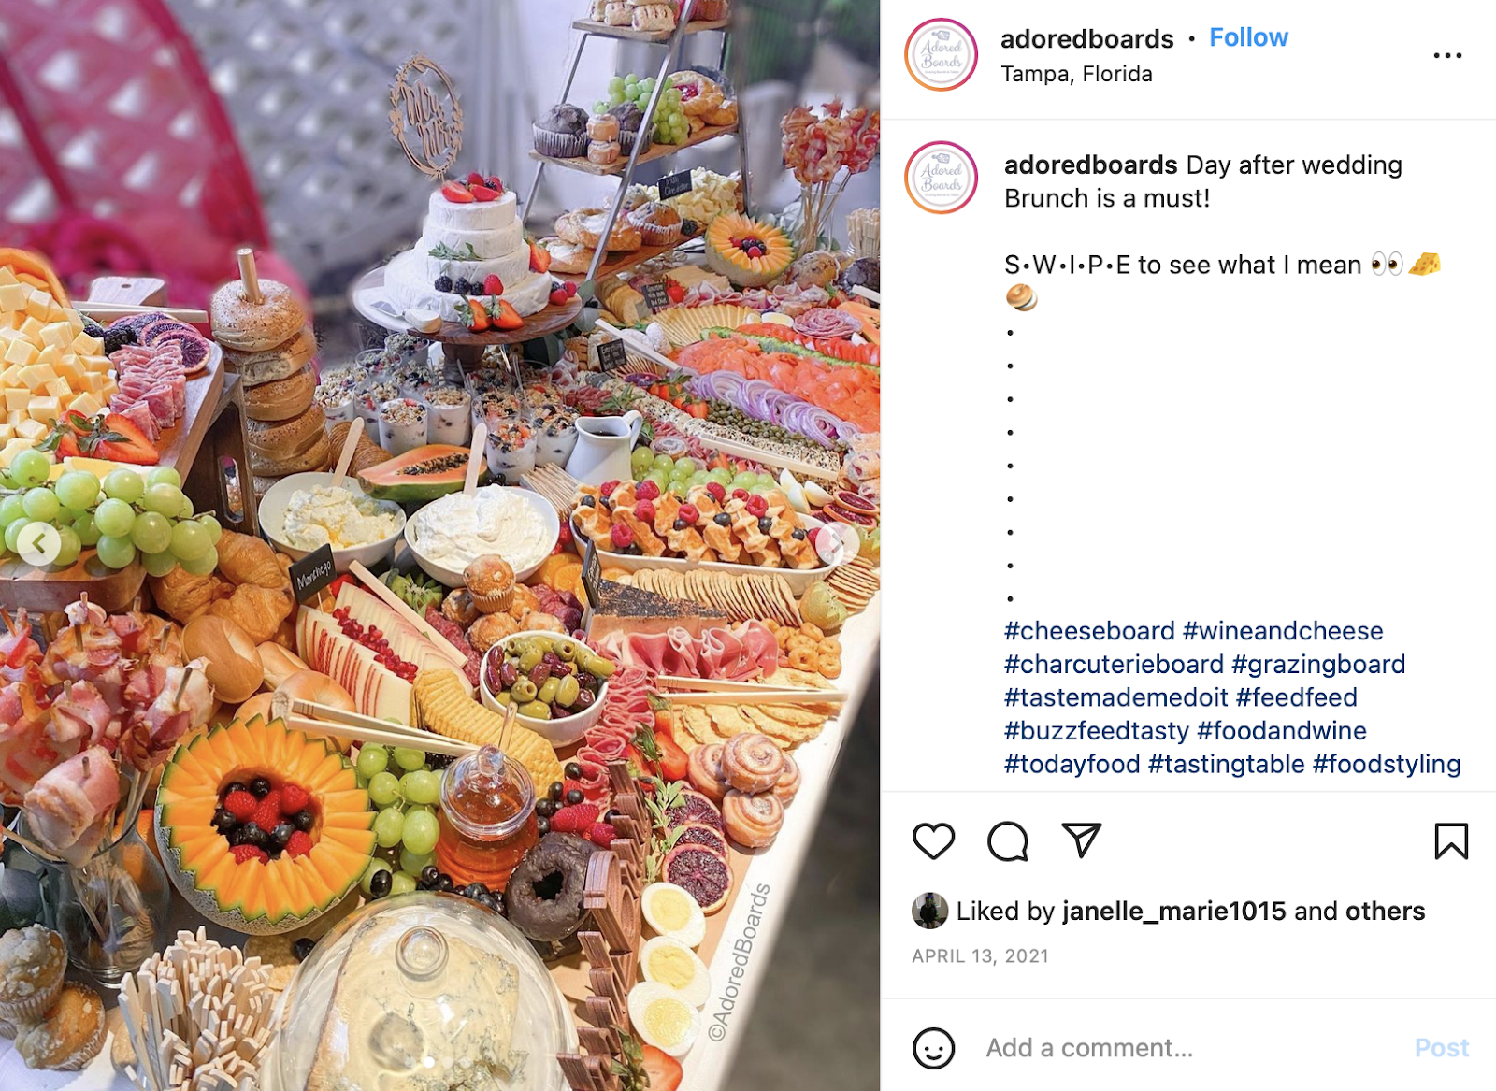Submit comment with Post button

point(1441,1048)
